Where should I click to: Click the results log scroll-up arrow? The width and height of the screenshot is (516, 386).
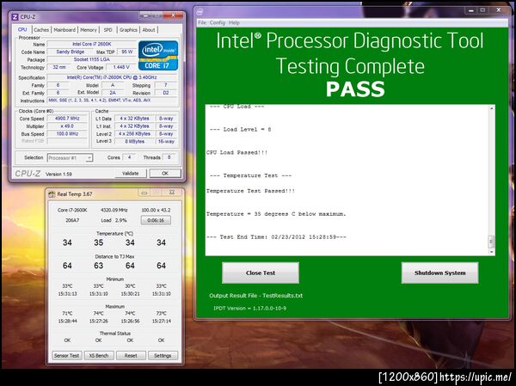491,108
